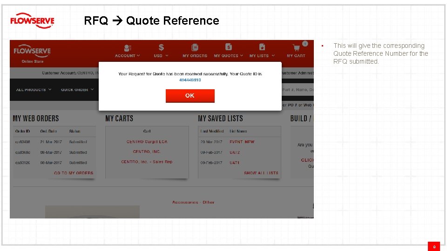Click Flowserve Online Store logo
Image resolution: width=447 pixels, height=251 pixels.
tap(32, 53)
